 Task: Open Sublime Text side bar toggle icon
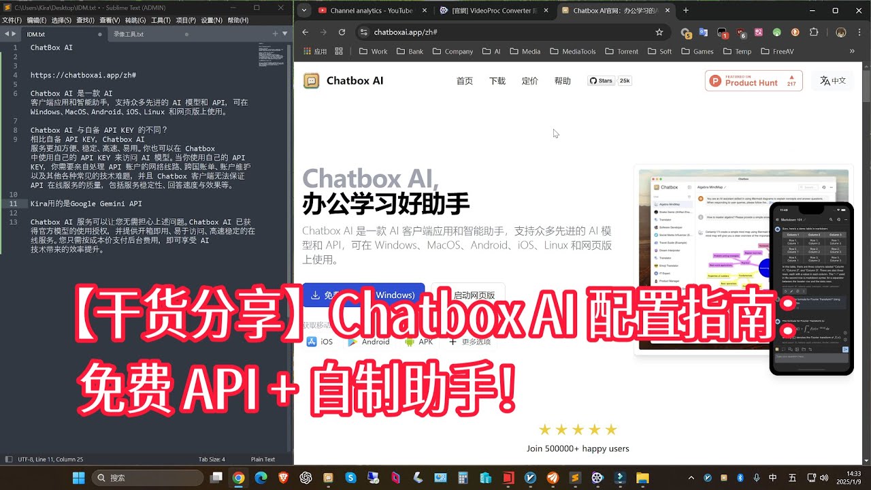[8, 459]
